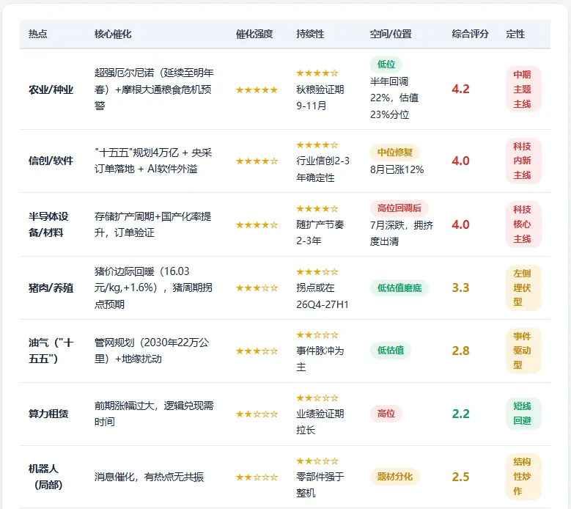Click the 左侧埋伏型 label badge
Viewport: 571px width, 509px height.
tap(523, 288)
